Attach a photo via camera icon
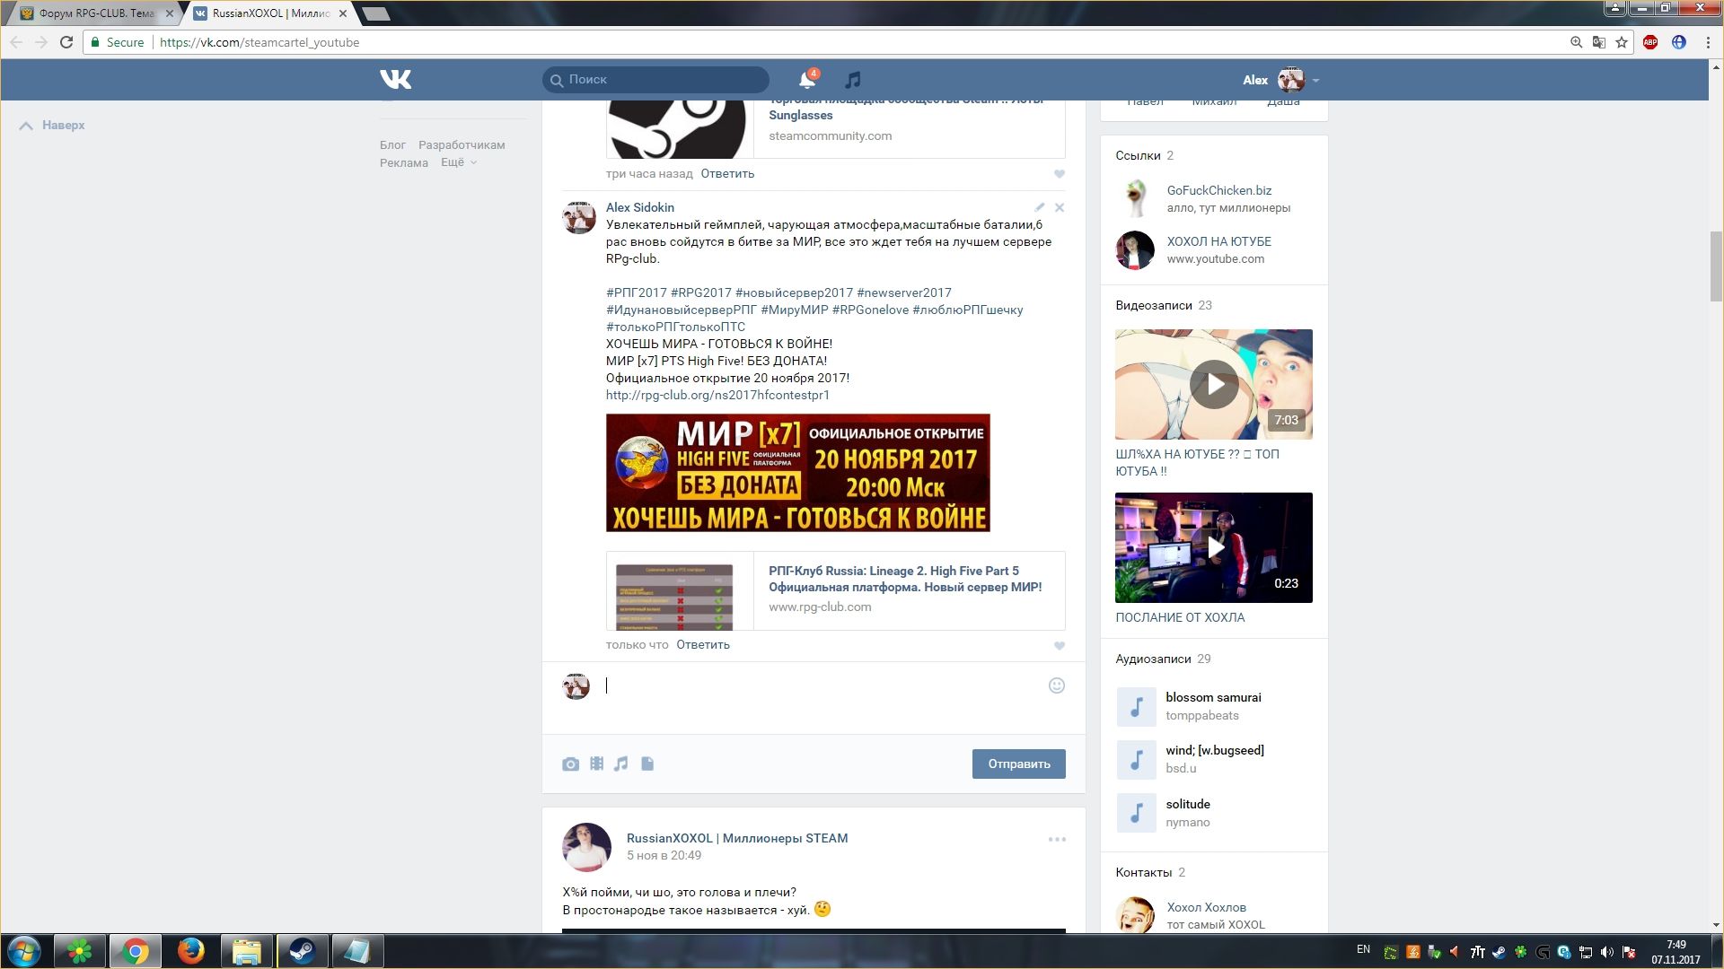Screen dimensions: 1724x969 click(x=570, y=764)
